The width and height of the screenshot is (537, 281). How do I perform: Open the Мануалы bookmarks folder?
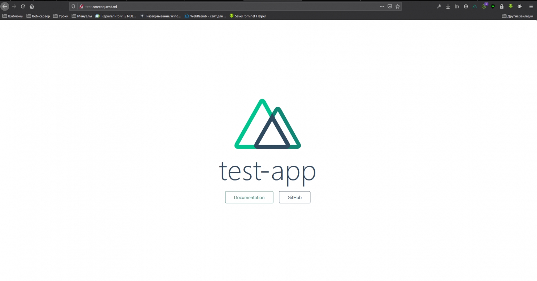[82, 16]
